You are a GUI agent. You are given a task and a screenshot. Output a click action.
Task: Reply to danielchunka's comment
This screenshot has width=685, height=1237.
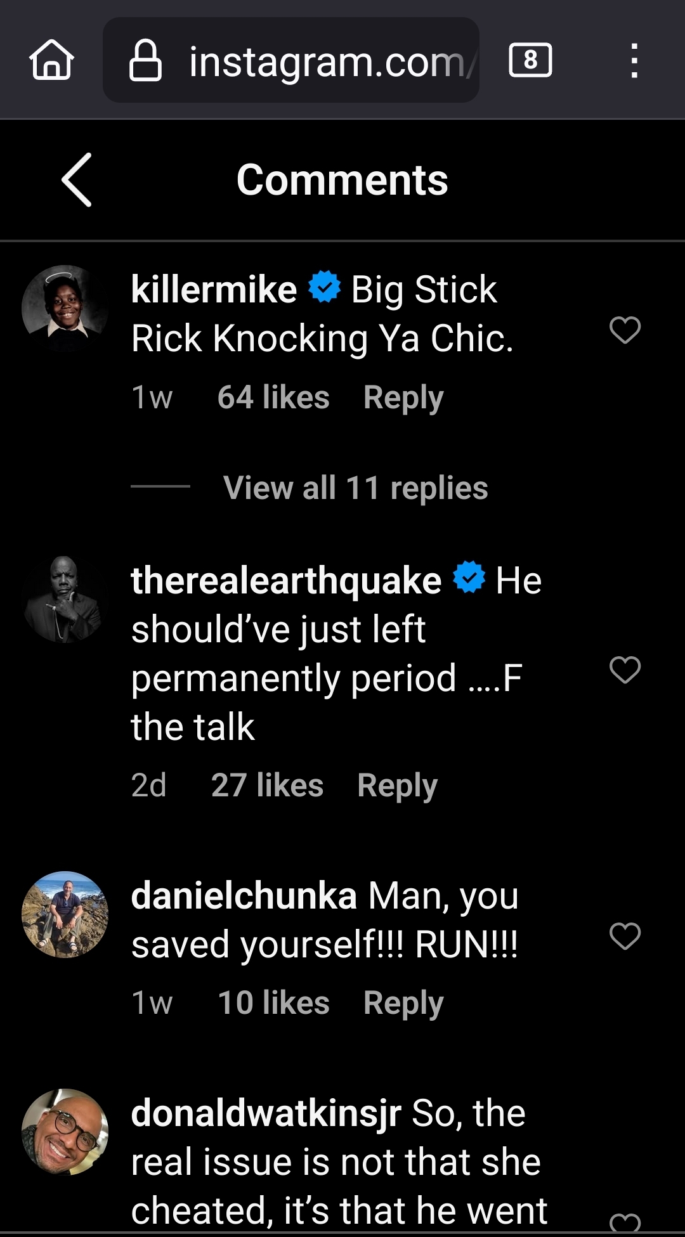point(403,1003)
